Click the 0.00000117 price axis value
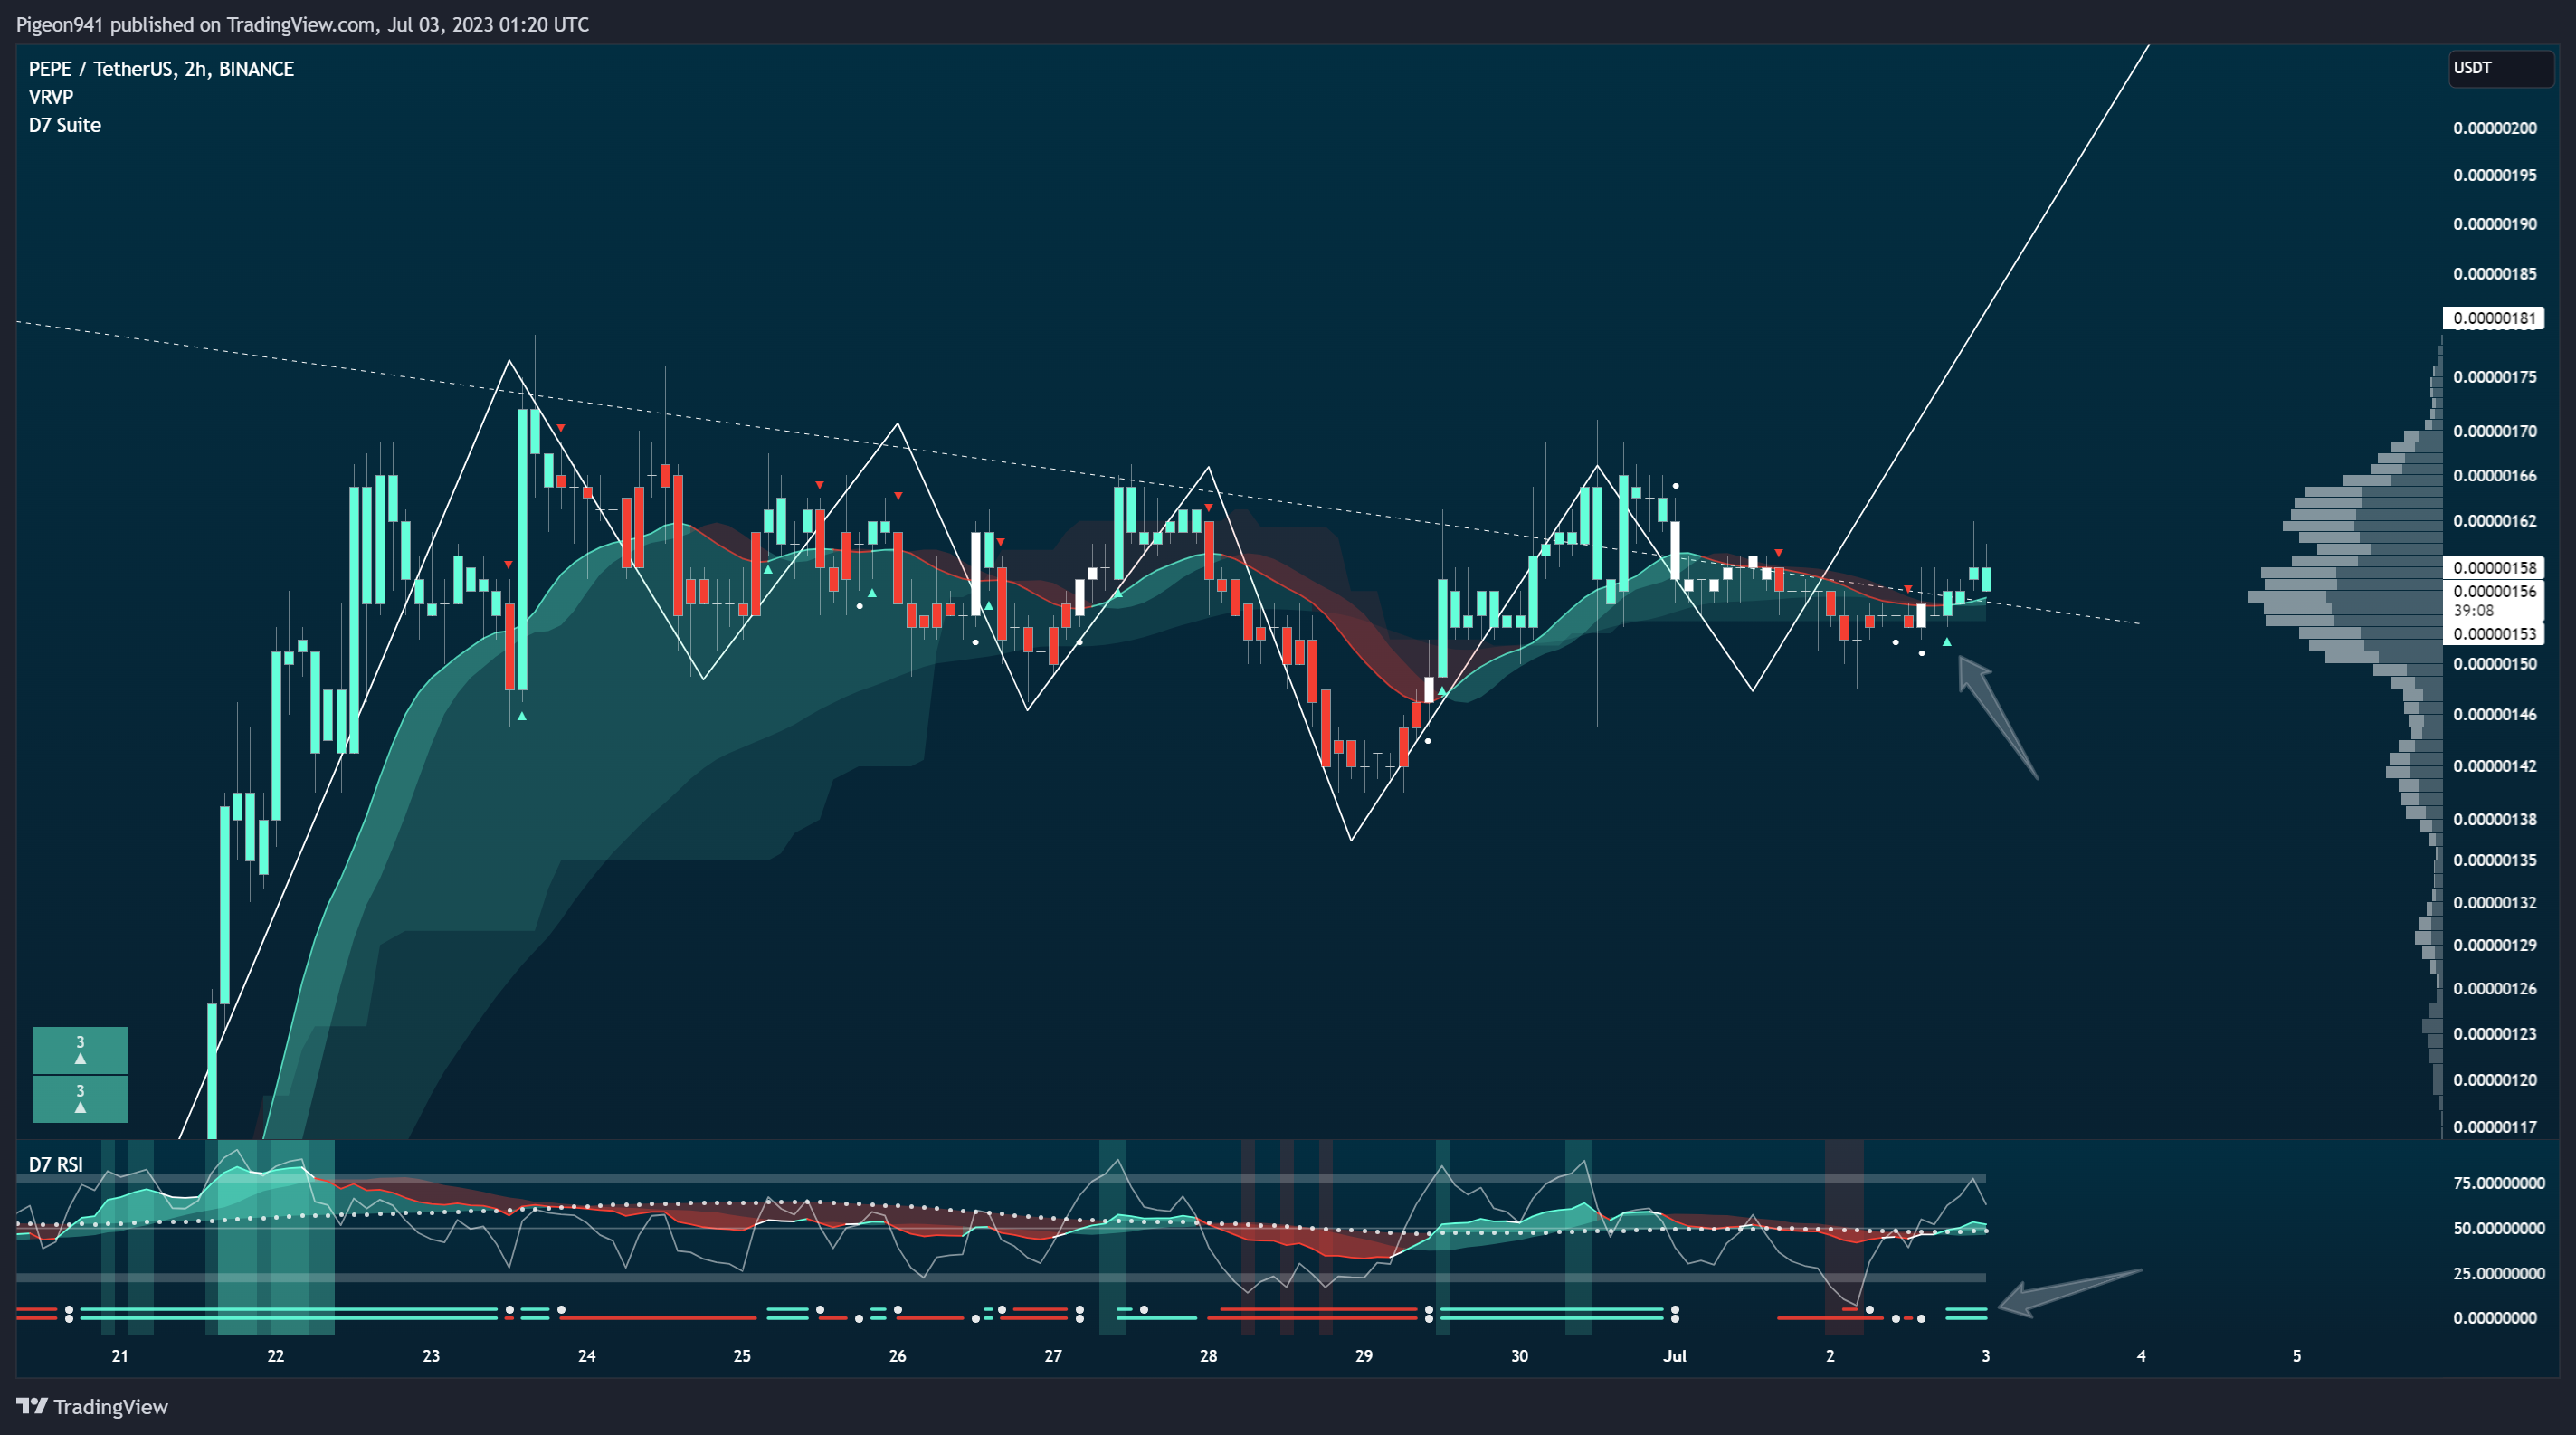The image size is (2576, 1435). point(2494,1127)
